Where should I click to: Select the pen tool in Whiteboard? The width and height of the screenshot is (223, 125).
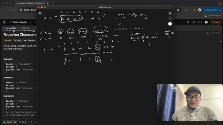pos(170,13)
